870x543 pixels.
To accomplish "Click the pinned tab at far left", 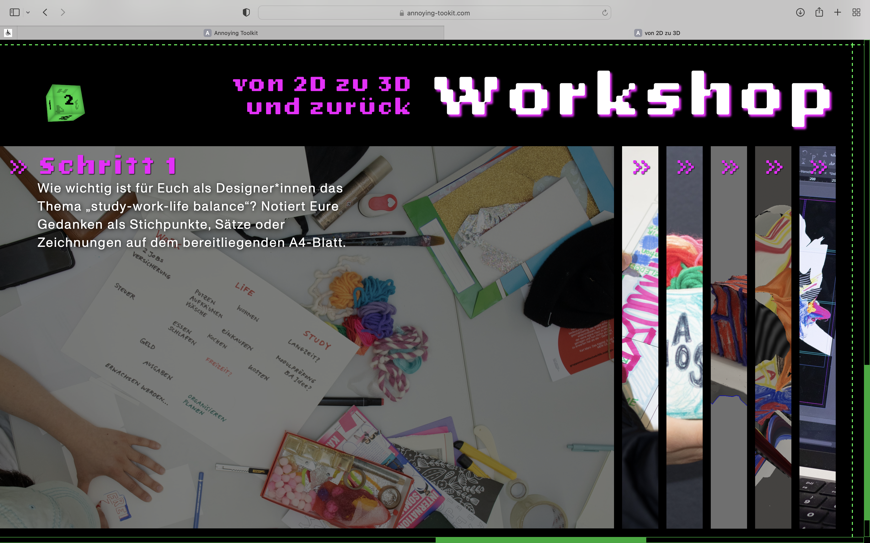I will coord(8,33).
